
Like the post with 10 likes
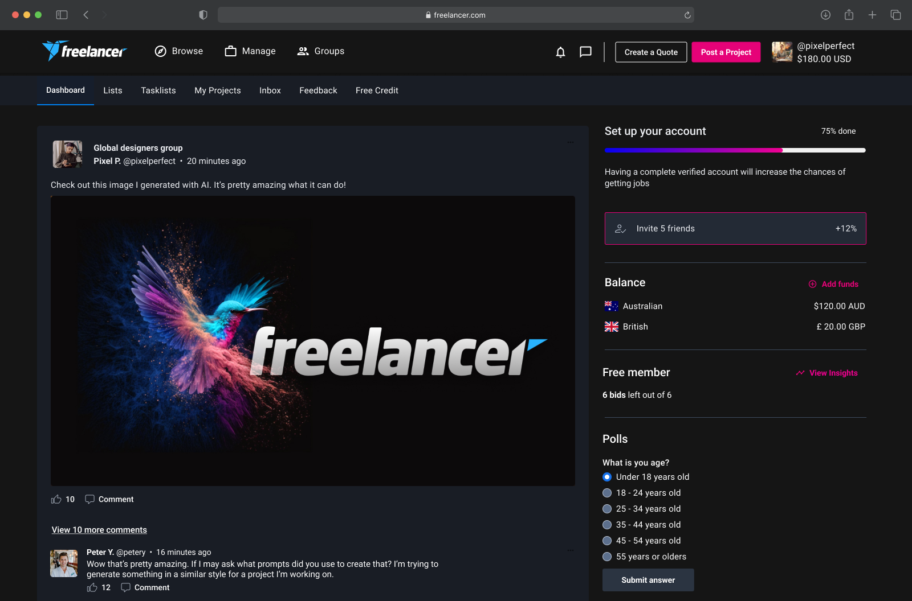pyautogui.click(x=56, y=499)
